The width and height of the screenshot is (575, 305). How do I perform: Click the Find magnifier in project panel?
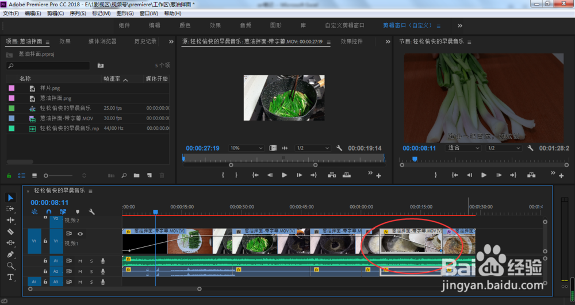[124, 176]
